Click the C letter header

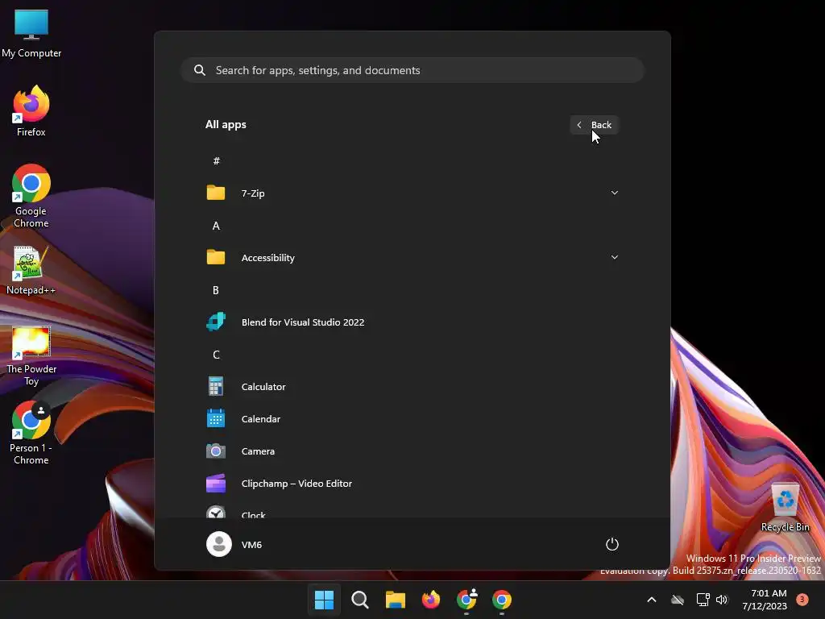[x=216, y=355]
